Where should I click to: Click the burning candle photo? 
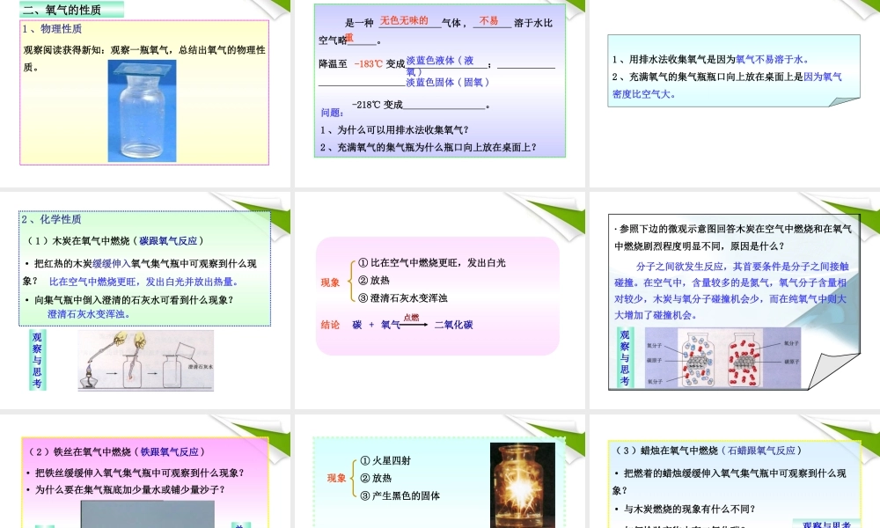click(524, 486)
